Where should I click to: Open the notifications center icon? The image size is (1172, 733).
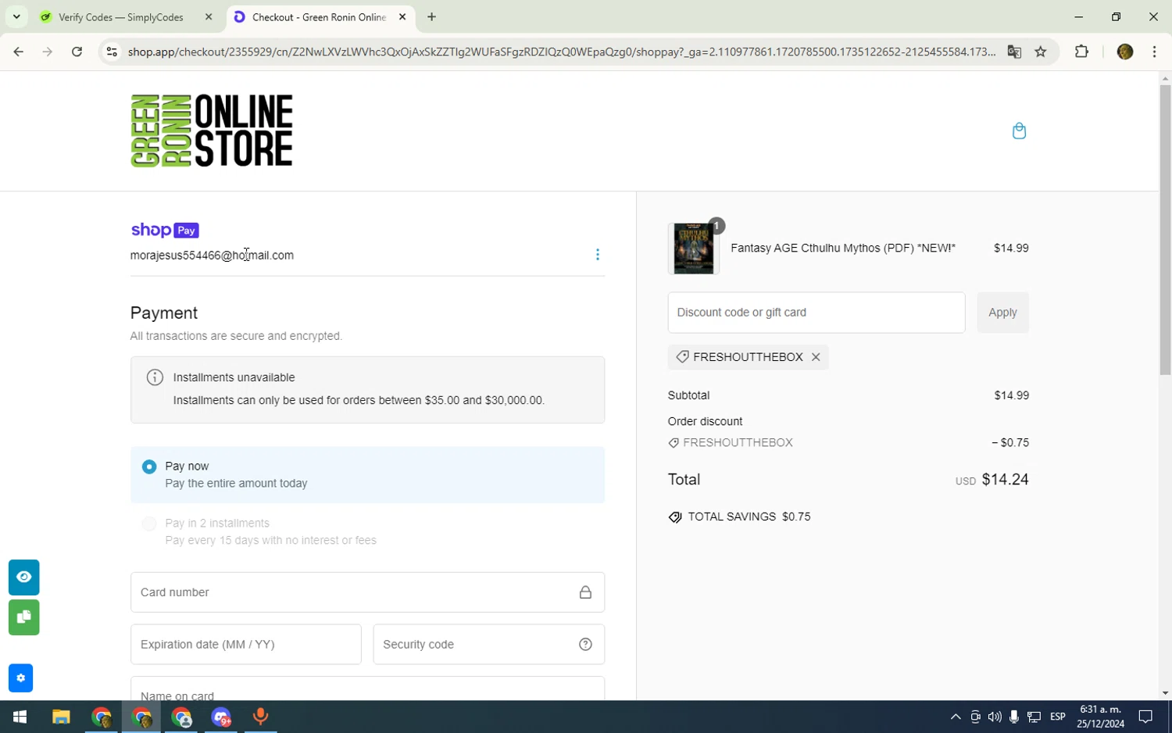pos(1145,717)
